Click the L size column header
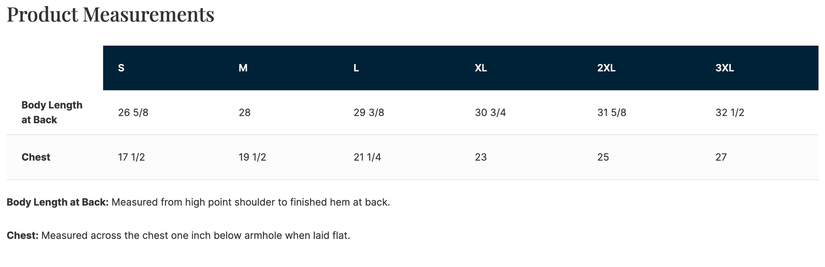Screen dimensions: 825x267 356,68
